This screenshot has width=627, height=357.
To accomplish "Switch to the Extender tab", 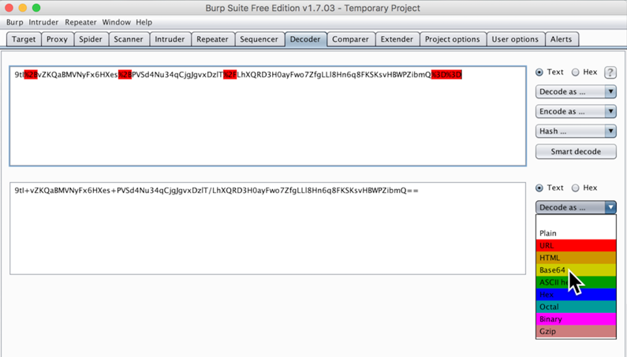I will point(397,39).
